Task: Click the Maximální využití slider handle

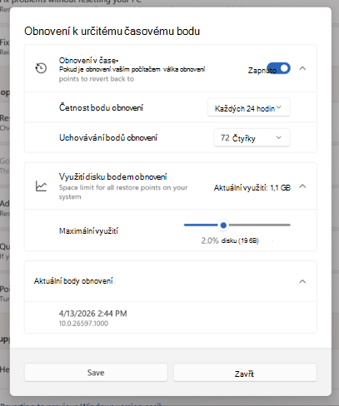Action: pos(223,225)
